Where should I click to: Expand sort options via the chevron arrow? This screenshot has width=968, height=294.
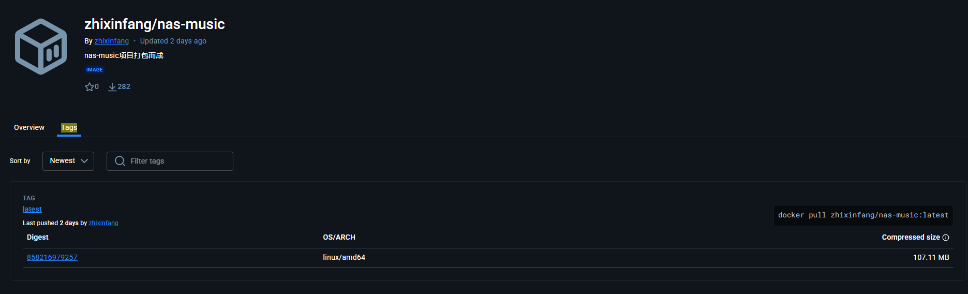coord(84,161)
